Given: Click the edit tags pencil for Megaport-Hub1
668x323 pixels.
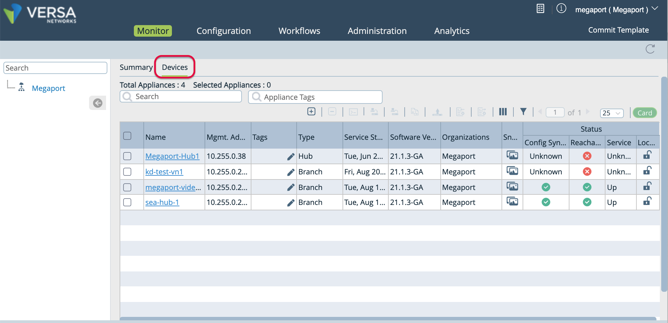Looking at the screenshot, I should click(291, 156).
